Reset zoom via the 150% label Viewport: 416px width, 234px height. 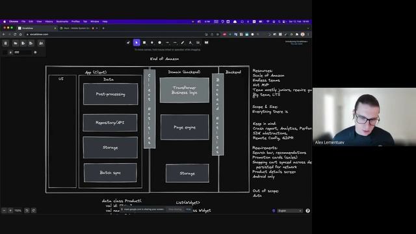(x=18, y=211)
